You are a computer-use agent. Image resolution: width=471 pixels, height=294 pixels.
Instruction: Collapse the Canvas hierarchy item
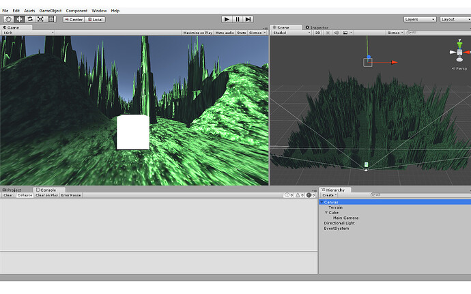tap(322, 202)
